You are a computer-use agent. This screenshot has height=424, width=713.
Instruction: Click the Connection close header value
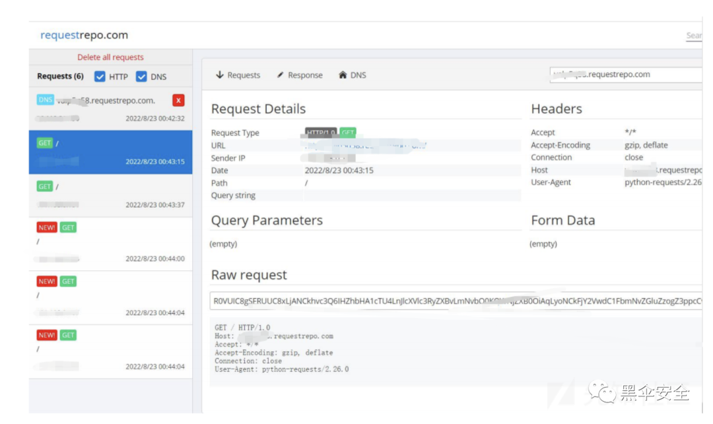click(634, 158)
